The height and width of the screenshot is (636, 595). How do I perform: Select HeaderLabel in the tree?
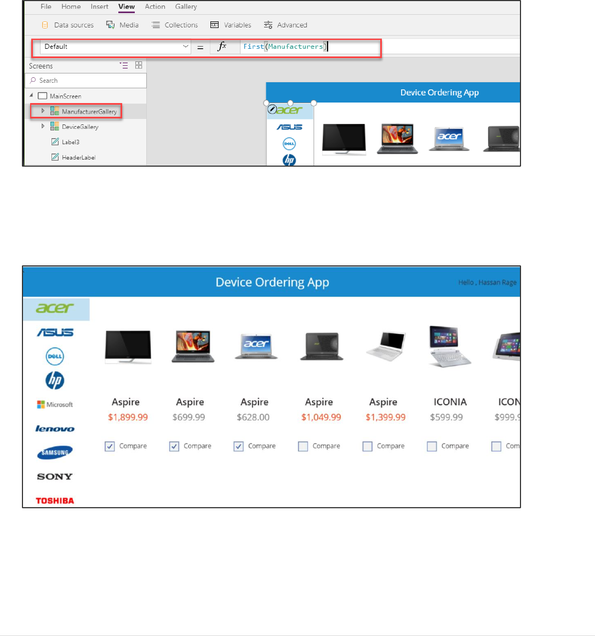point(79,157)
